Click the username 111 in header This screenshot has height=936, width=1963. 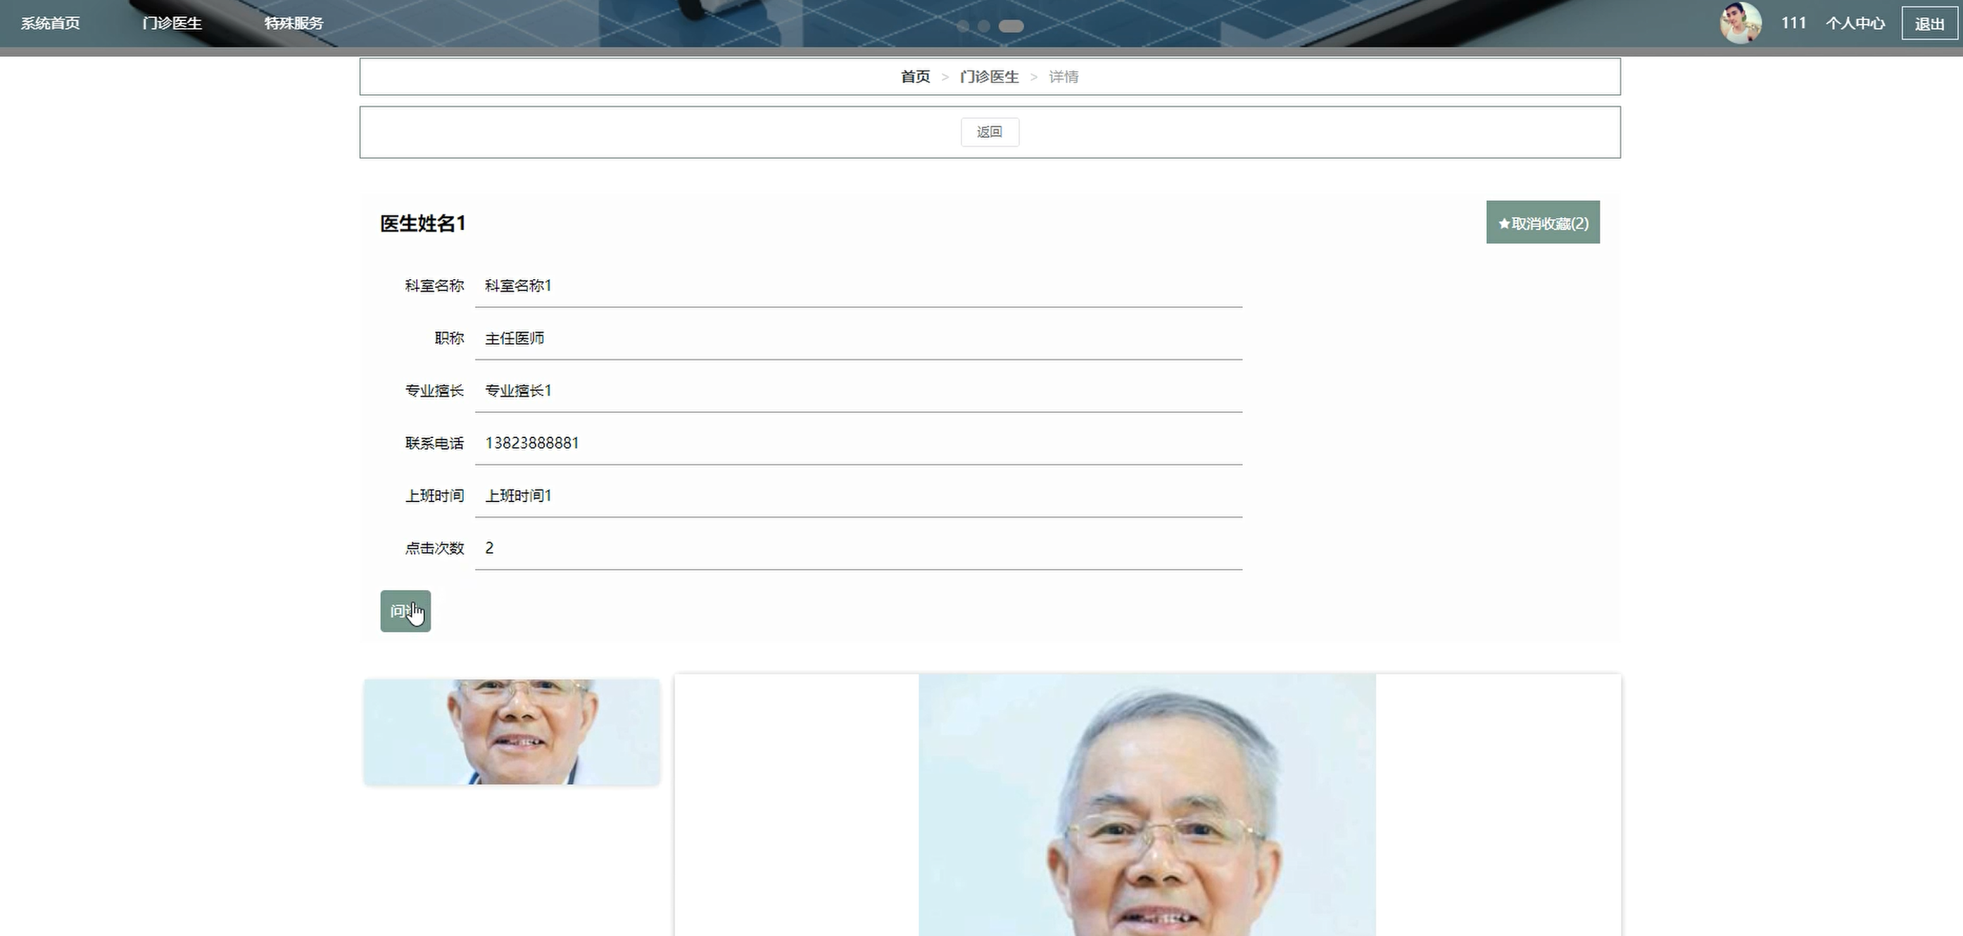tap(1794, 23)
